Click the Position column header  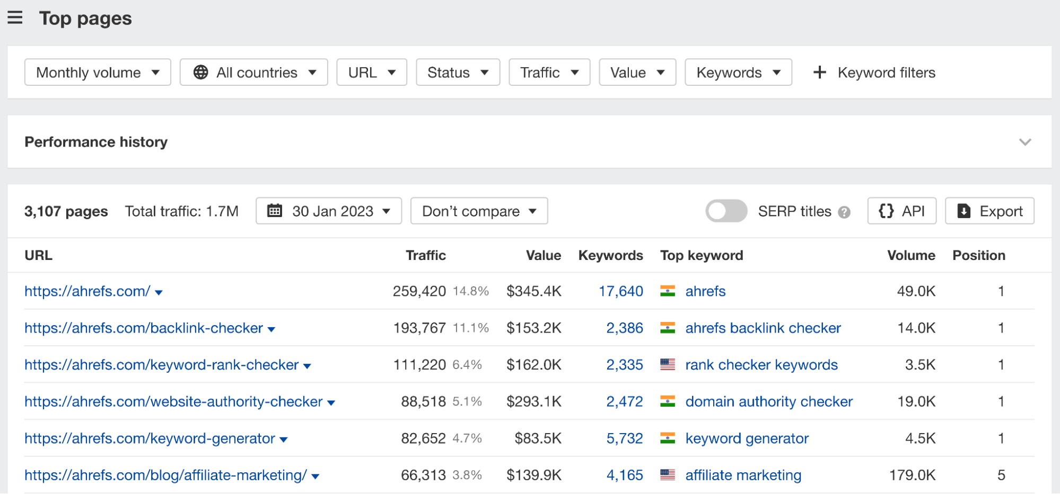tap(979, 255)
